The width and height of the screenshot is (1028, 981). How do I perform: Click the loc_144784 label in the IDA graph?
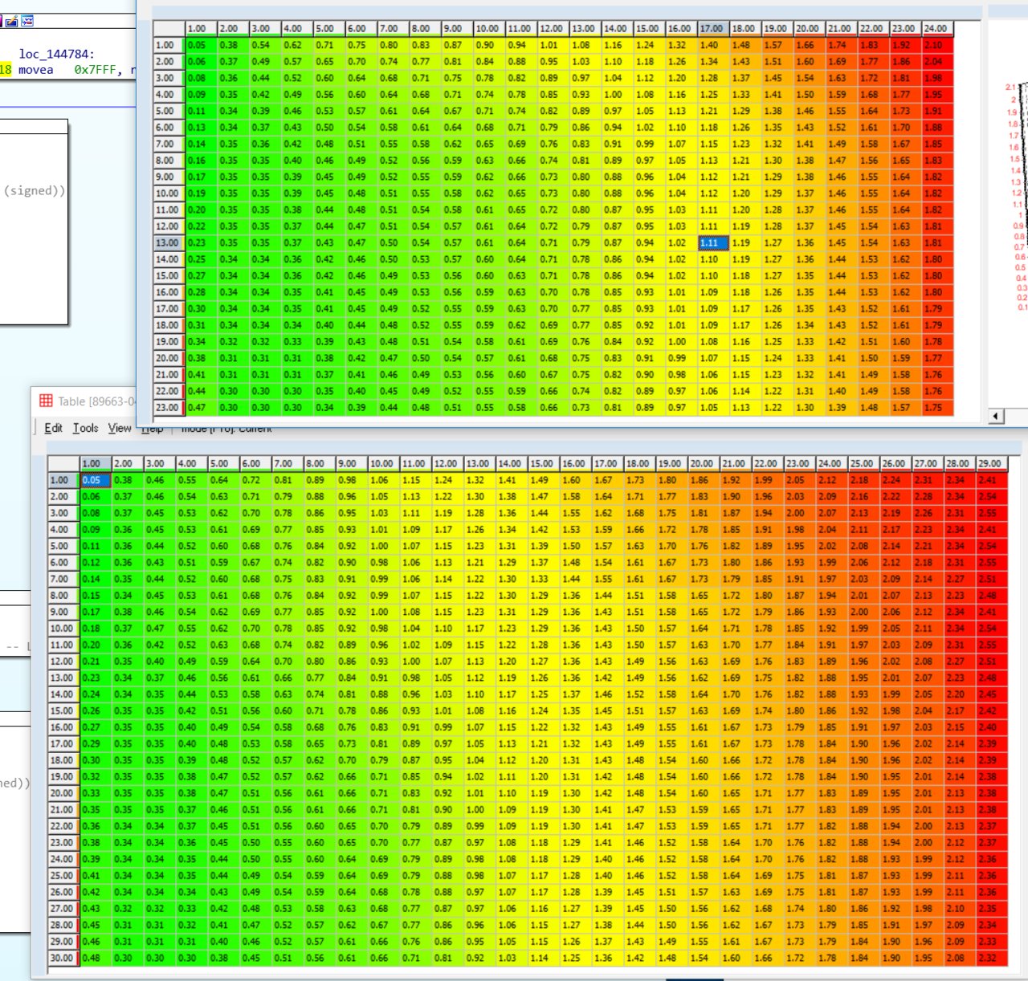pyautogui.click(x=56, y=54)
